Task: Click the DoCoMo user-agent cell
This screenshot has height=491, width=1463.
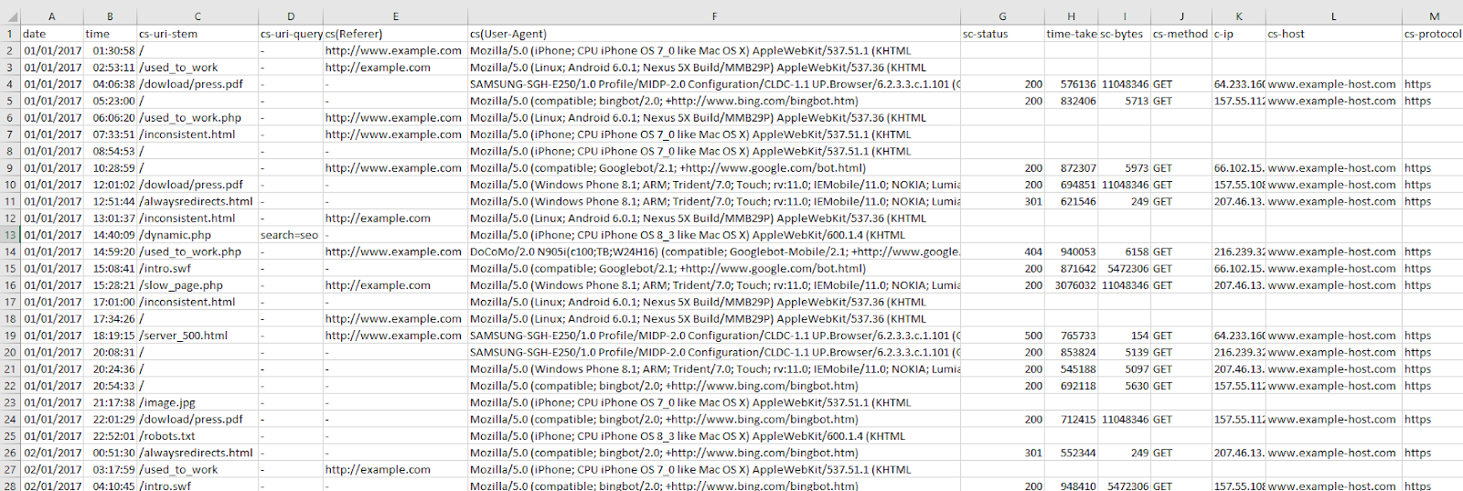Action: click(x=713, y=251)
